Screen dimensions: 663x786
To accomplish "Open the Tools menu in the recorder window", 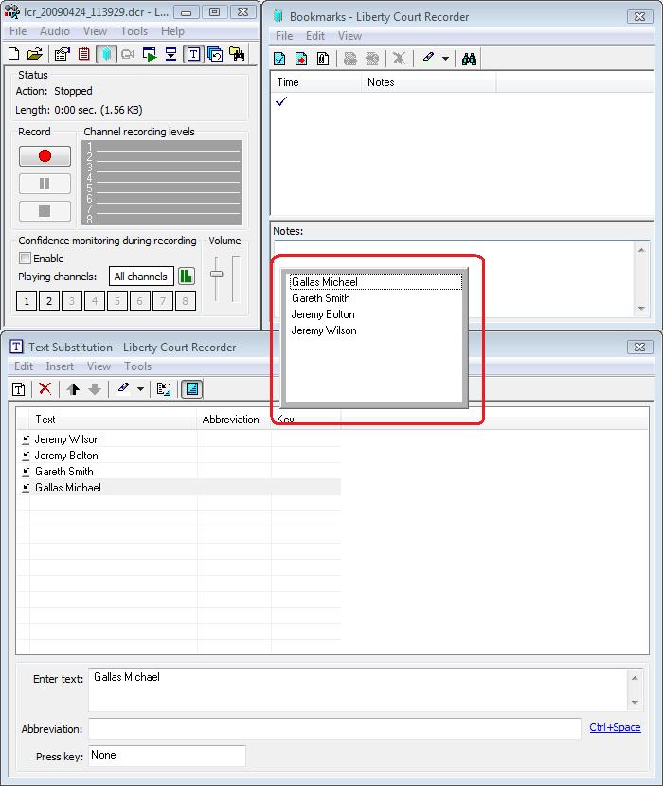I will pos(134,31).
